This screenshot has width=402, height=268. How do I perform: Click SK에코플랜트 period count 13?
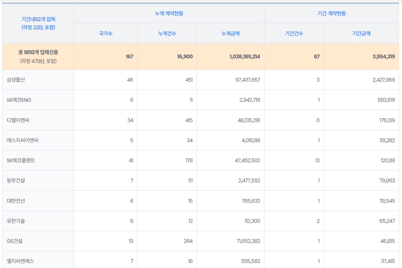pyautogui.click(x=317, y=161)
